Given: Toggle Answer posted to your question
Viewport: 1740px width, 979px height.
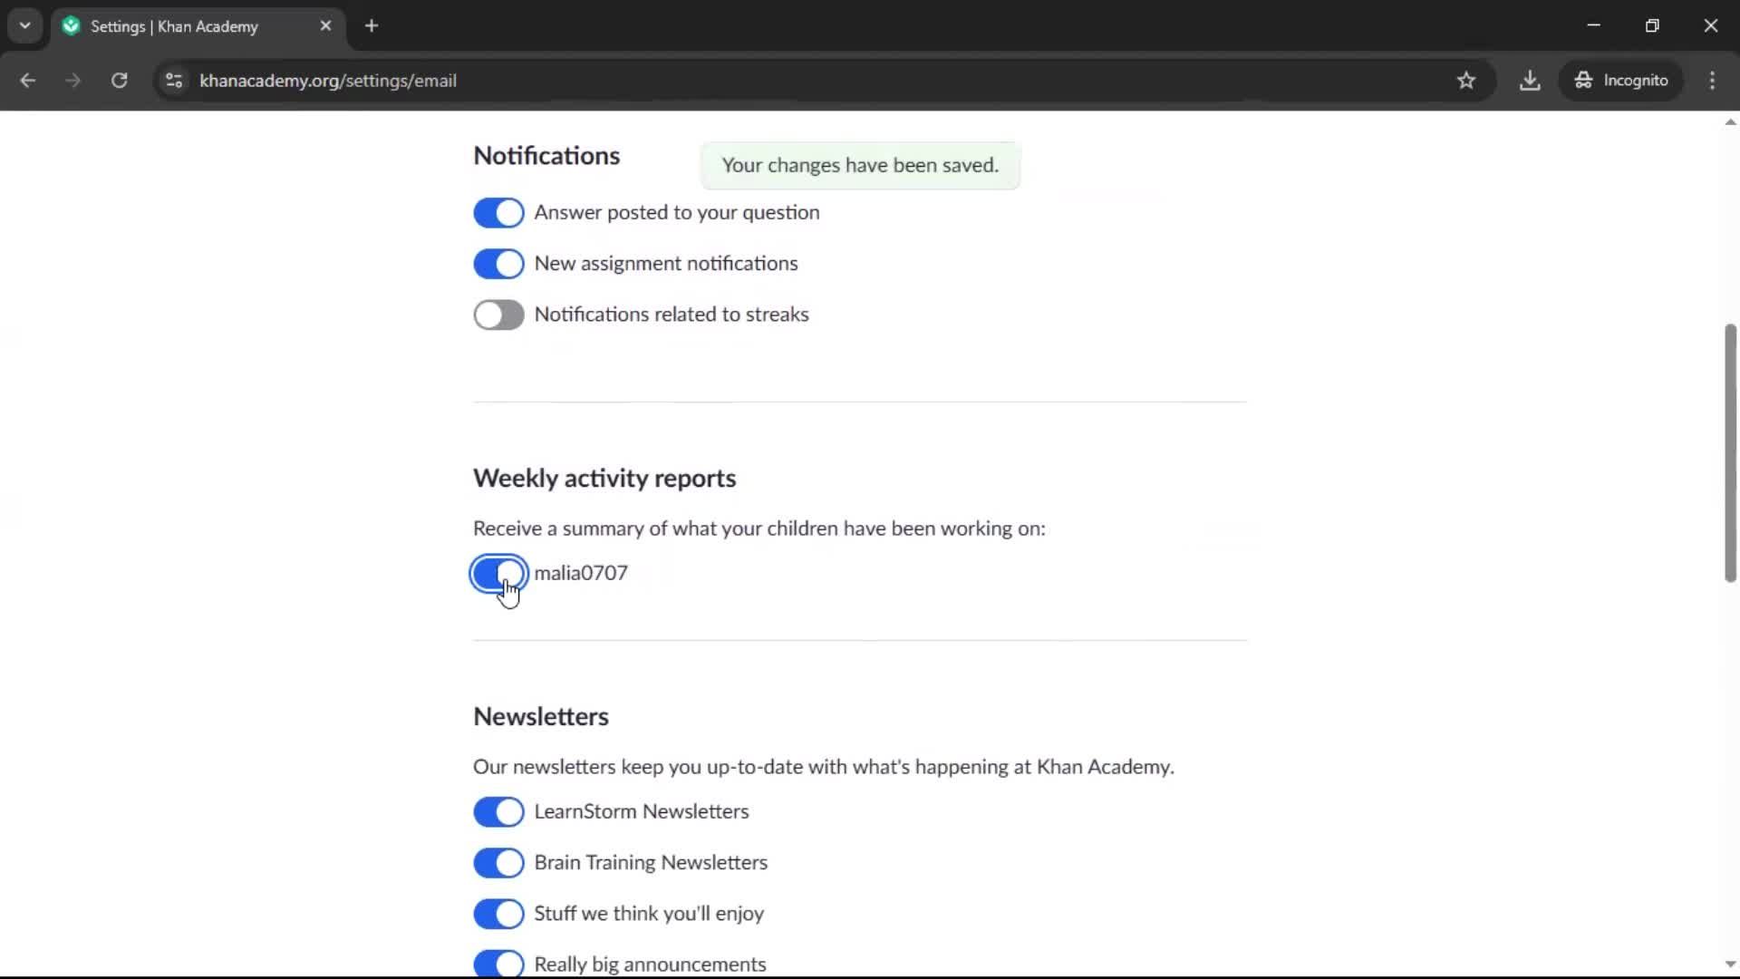Looking at the screenshot, I should click(498, 213).
